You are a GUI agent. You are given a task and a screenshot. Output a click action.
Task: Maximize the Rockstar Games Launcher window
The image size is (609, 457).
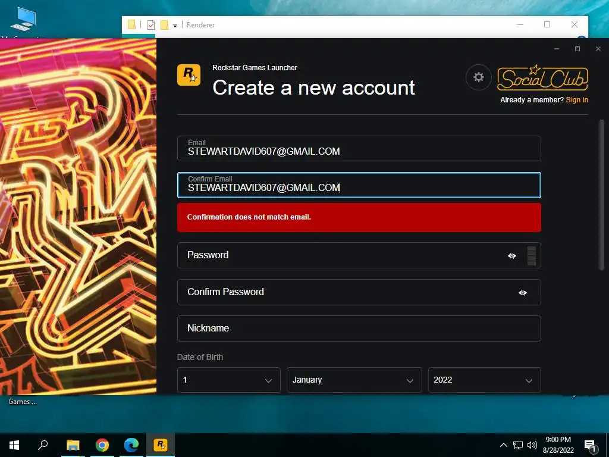577,49
